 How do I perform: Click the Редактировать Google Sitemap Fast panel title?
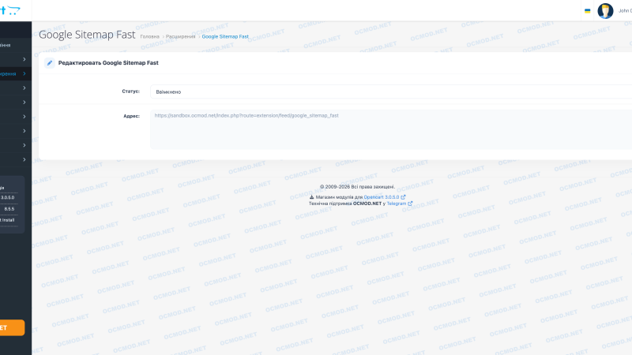[108, 63]
